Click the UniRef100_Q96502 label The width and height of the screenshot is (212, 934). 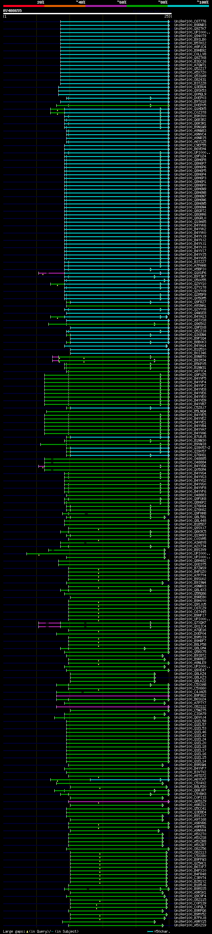pos(190,324)
